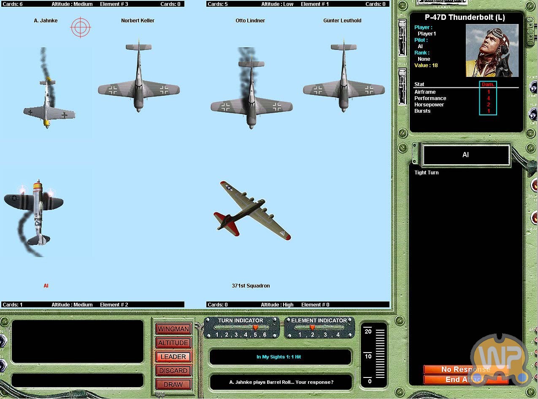
Task: Click the red targeting crosshair icon
Action: click(81, 27)
